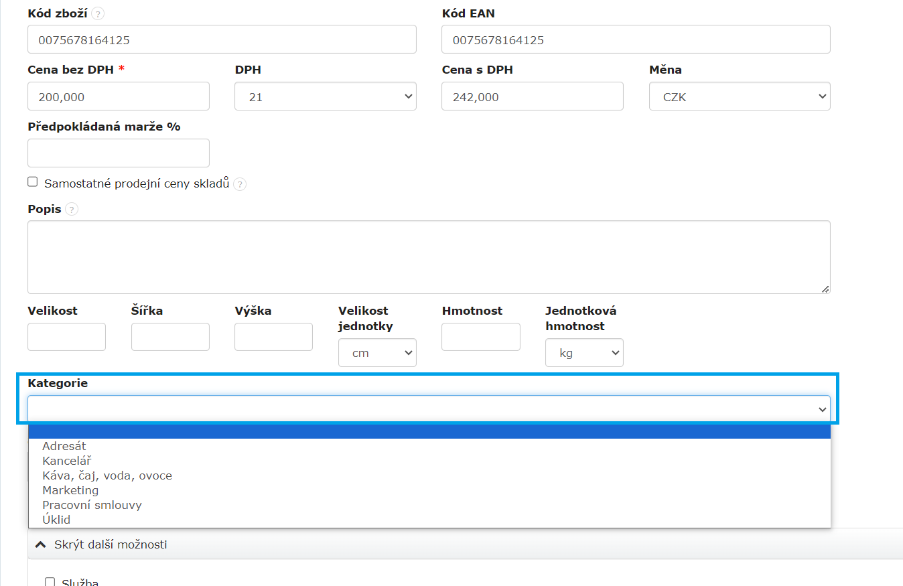Open Jednotková hmotnost kg dropdown

(584, 353)
